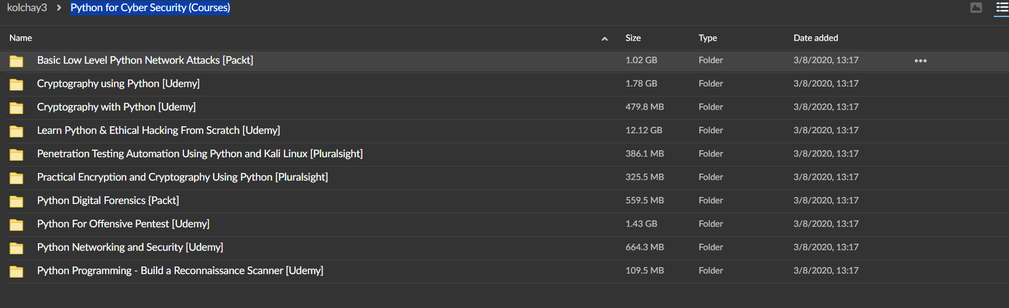Screen dimensions: 1009x308
Task: Sort the list by the Type column
Action: pyautogui.click(x=708, y=38)
